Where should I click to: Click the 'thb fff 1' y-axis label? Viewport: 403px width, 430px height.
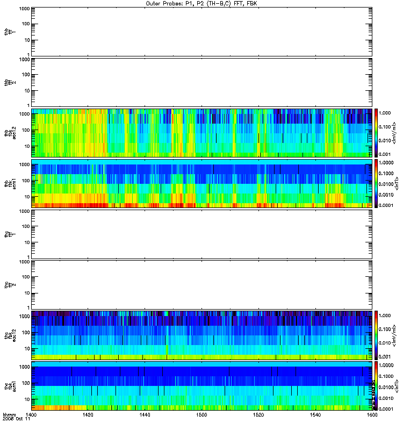(10, 32)
